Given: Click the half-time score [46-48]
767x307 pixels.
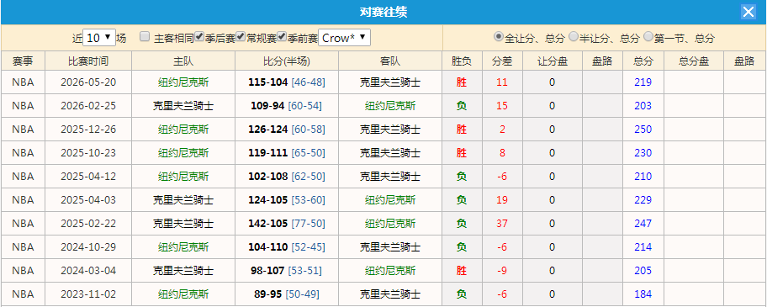Looking at the screenshot, I should pyautogui.click(x=308, y=82).
